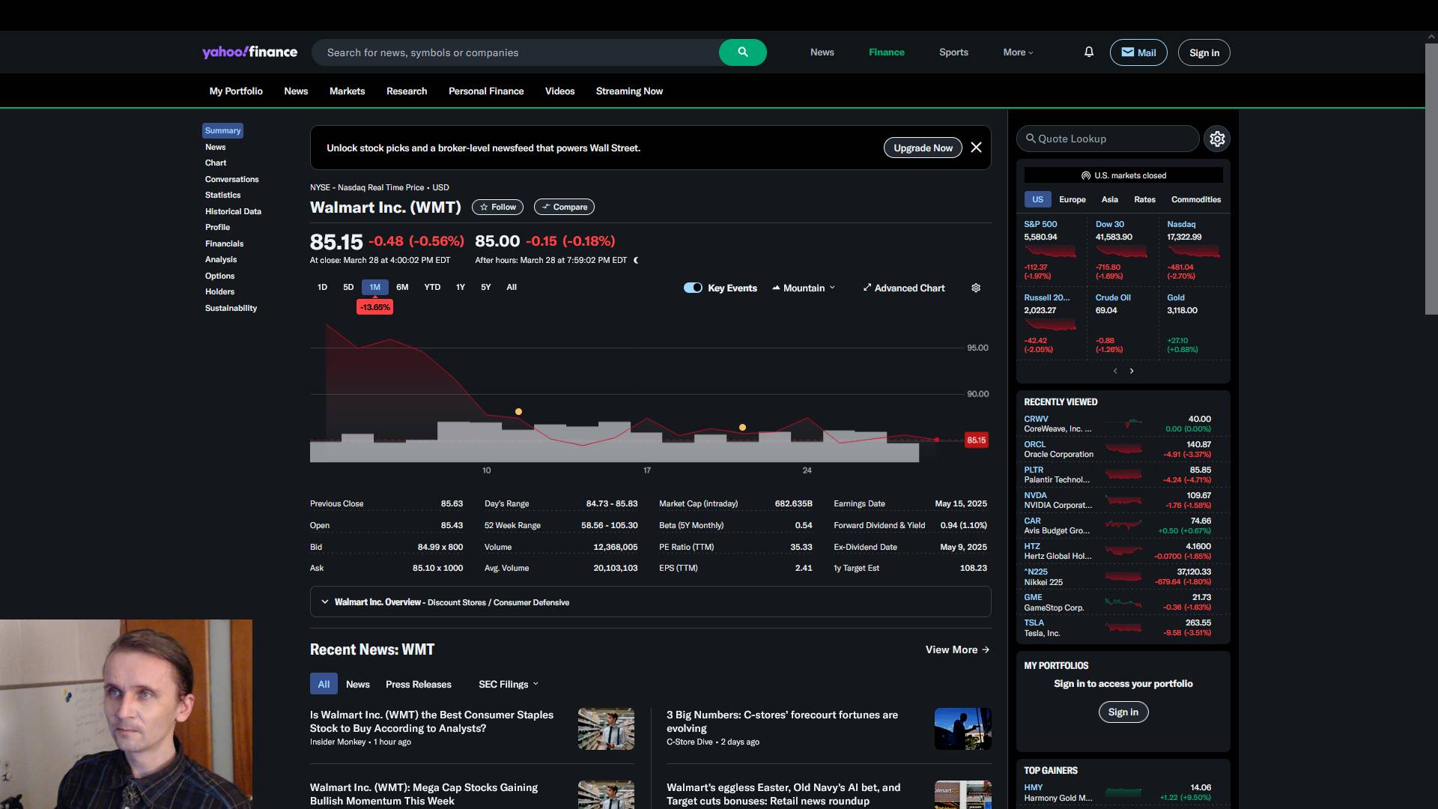This screenshot has height=809, width=1438.
Task: Click the Yahoo Finance logo
Action: (x=249, y=52)
